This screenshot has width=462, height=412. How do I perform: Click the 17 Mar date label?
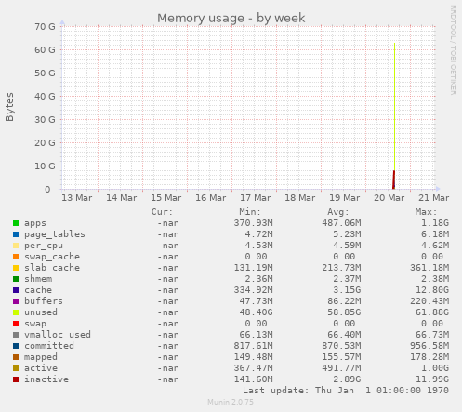click(x=256, y=198)
